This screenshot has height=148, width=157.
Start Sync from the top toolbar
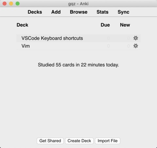coord(123,12)
